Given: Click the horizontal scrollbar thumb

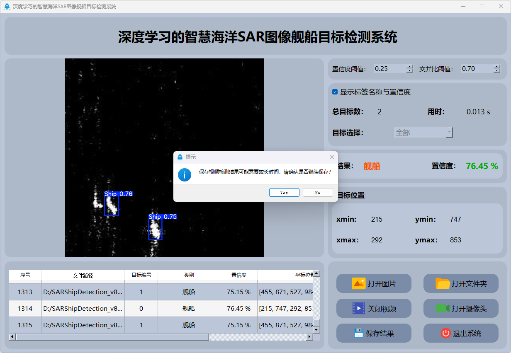Looking at the screenshot, I should pos(112,337).
